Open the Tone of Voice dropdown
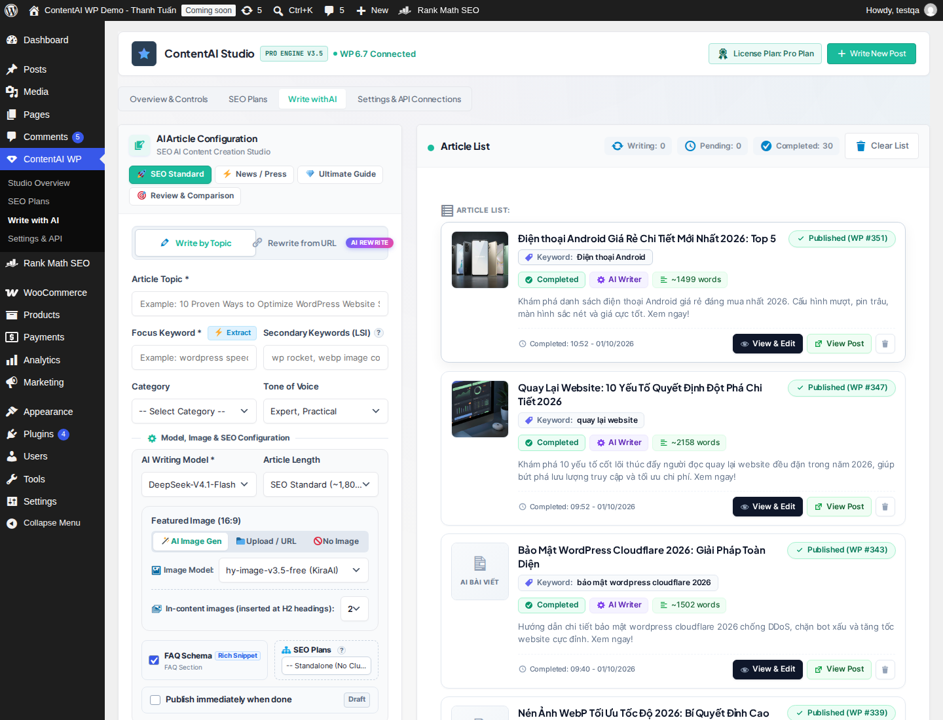This screenshot has height=720, width=943. tap(325, 411)
